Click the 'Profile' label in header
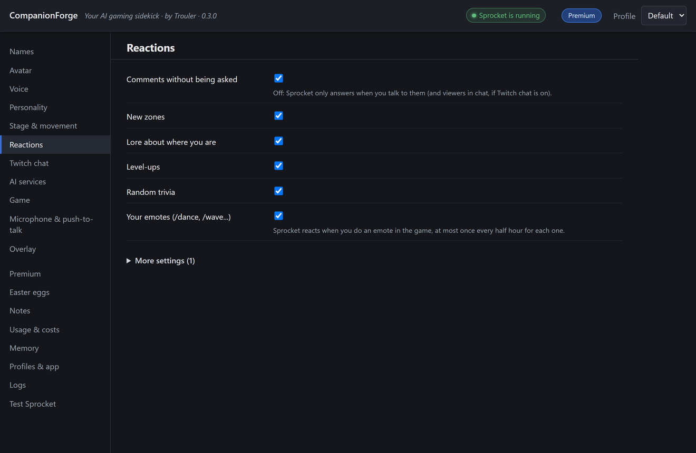The height and width of the screenshot is (453, 696). pyautogui.click(x=624, y=16)
